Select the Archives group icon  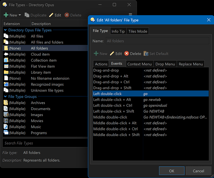click(x=6, y=103)
